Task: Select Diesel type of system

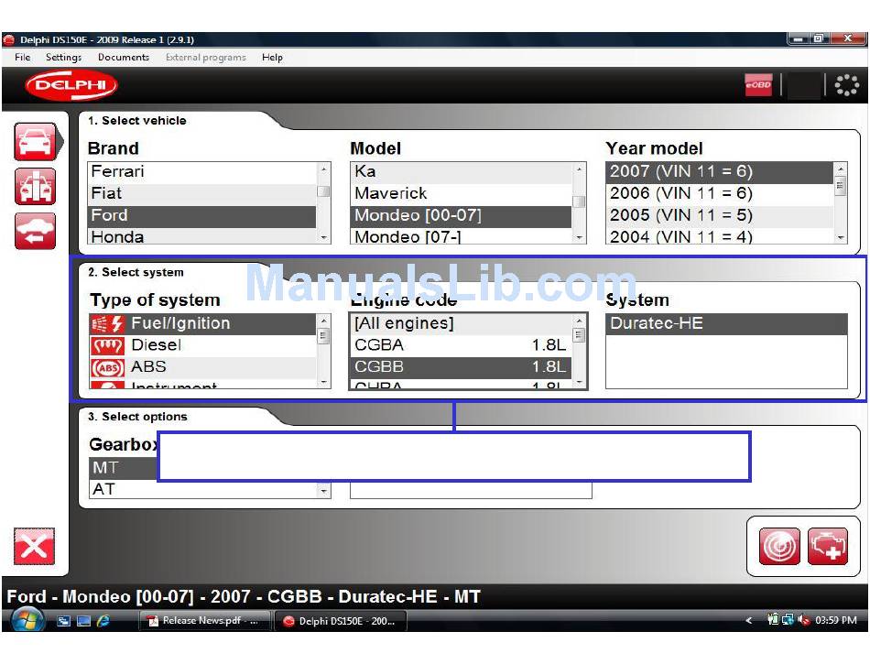Action: pos(156,345)
